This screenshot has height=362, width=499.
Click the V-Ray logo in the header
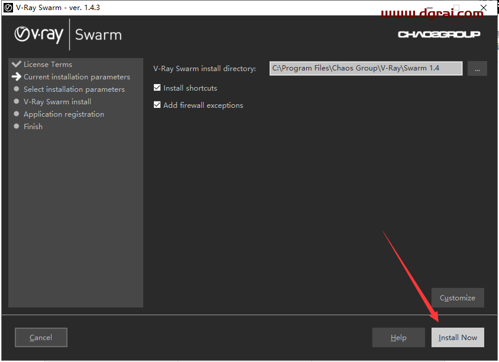coord(38,34)
